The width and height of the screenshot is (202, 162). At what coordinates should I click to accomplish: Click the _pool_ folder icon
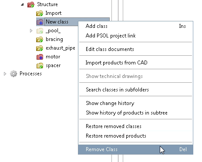coord(40,31)
